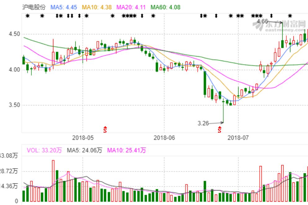Select the volume MA10: 25.41万 label
The width and height of the screenshot is (308, 205).
(x=126, y=151)
